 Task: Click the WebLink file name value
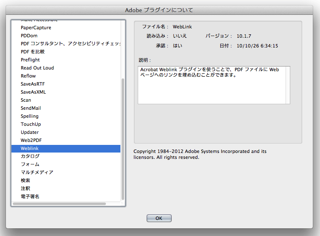(x=182, y=27)
